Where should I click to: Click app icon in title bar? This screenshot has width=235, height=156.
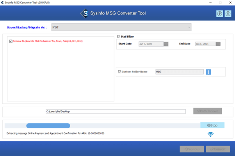tap(2, 3)
